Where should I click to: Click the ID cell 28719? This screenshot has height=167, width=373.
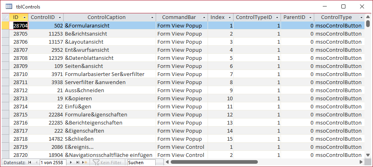[x=19, y=147]
